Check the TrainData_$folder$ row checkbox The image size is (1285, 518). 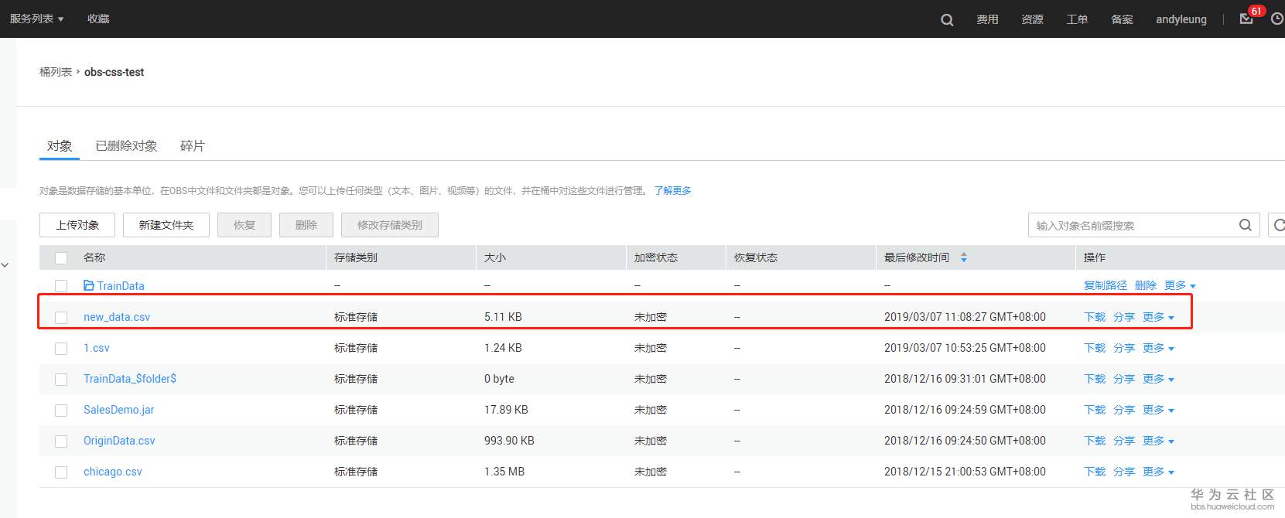pyautogui.click(x=61, y=380)
